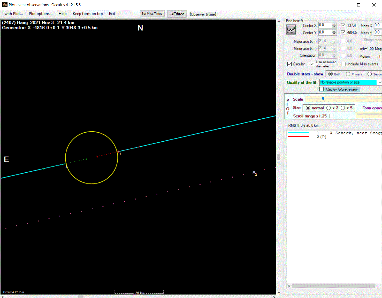
Task: Minimize the Occult window
Action: [344, 5]
